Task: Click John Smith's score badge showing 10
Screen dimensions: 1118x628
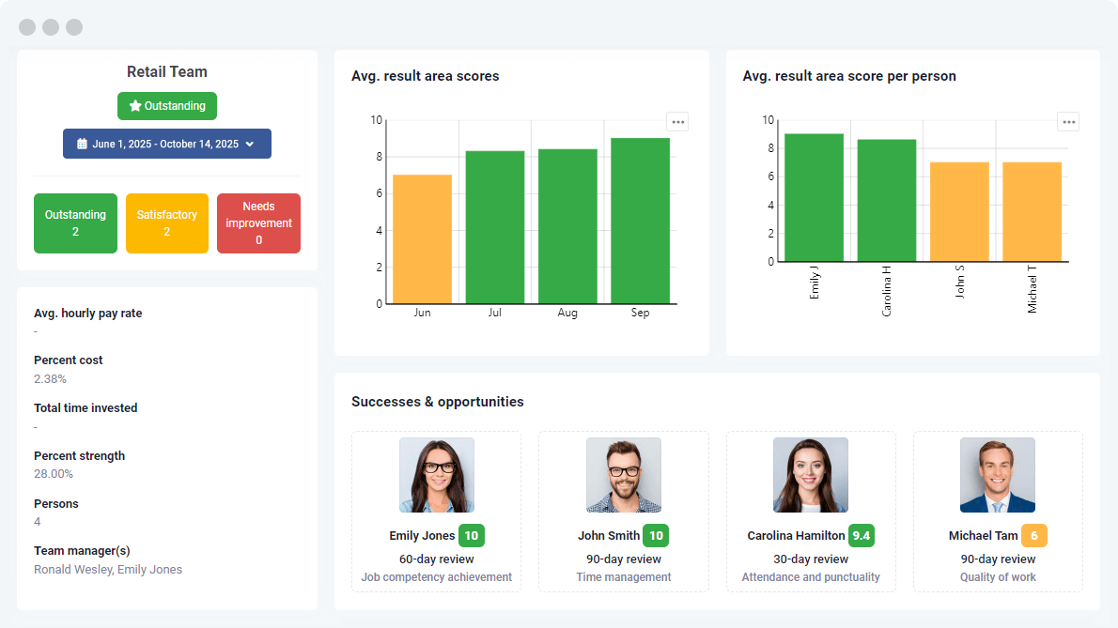Action: click(656, 536)
